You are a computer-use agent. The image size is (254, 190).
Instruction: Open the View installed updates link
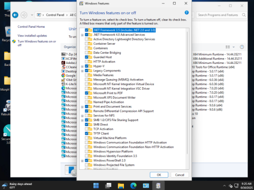32,35
